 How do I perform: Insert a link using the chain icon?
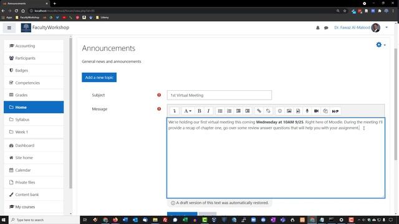(259, 111)
